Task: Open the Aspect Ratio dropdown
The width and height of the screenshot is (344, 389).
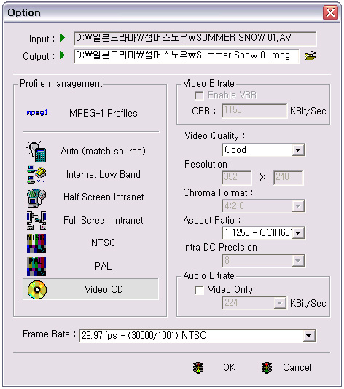Action: (298, 233)
